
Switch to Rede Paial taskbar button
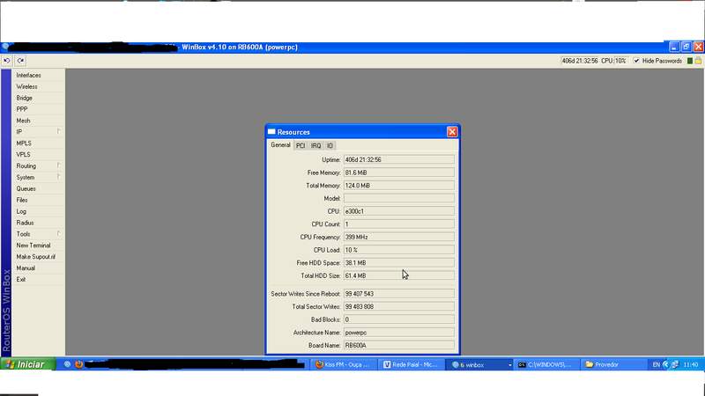coord(411,364)
